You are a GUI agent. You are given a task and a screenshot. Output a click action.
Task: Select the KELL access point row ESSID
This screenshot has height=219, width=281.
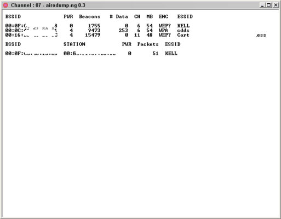(183, 26)
